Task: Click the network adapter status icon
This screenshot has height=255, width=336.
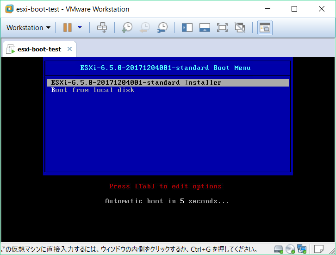Action: [302, 249]
